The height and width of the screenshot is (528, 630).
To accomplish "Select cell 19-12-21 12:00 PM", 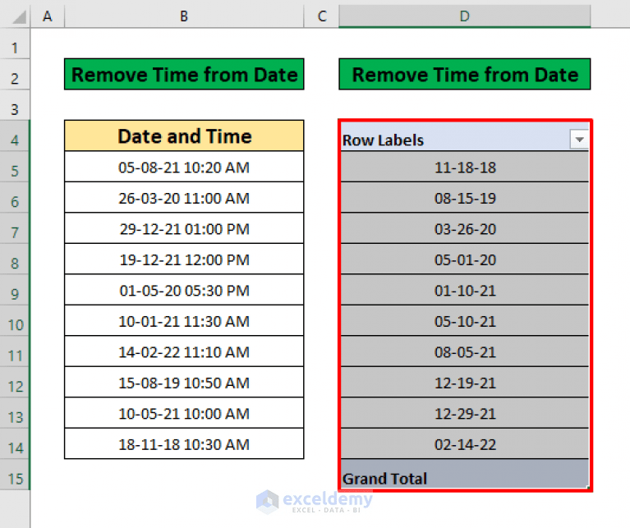I will pyautogui.click(x=184, y=259).
